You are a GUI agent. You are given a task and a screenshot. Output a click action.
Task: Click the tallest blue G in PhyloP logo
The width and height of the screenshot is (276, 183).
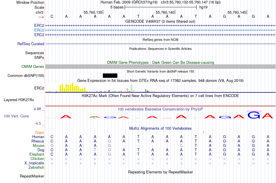[x=254, y=115]
